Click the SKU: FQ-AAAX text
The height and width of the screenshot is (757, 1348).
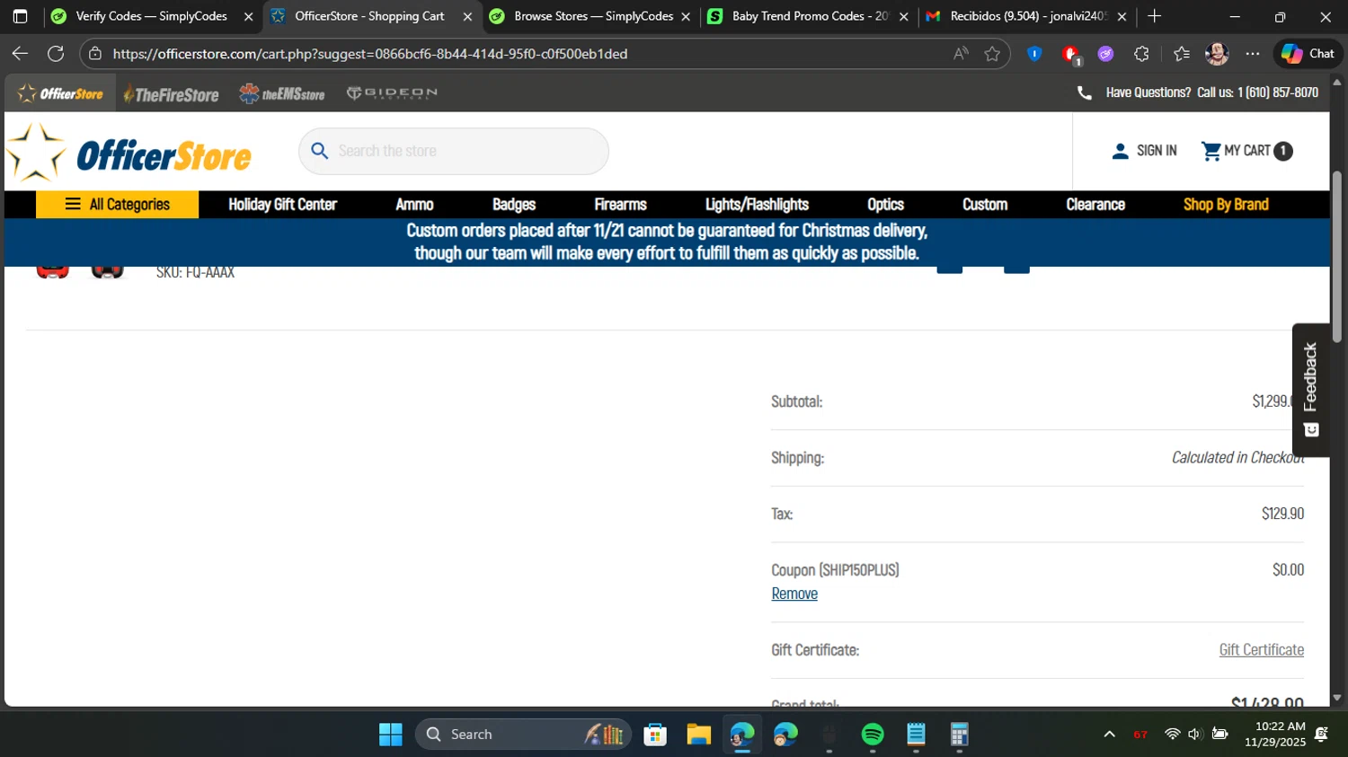click(x=195, y=272)
